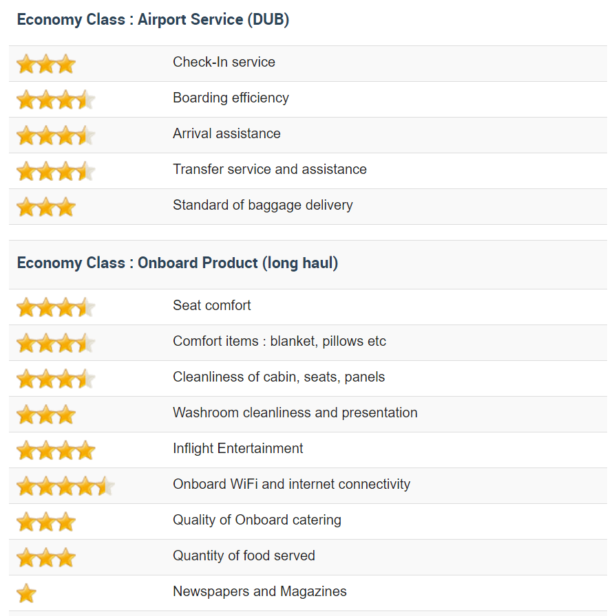Click the Onboard WiFi and internet connectivity text

coord(291,485)
